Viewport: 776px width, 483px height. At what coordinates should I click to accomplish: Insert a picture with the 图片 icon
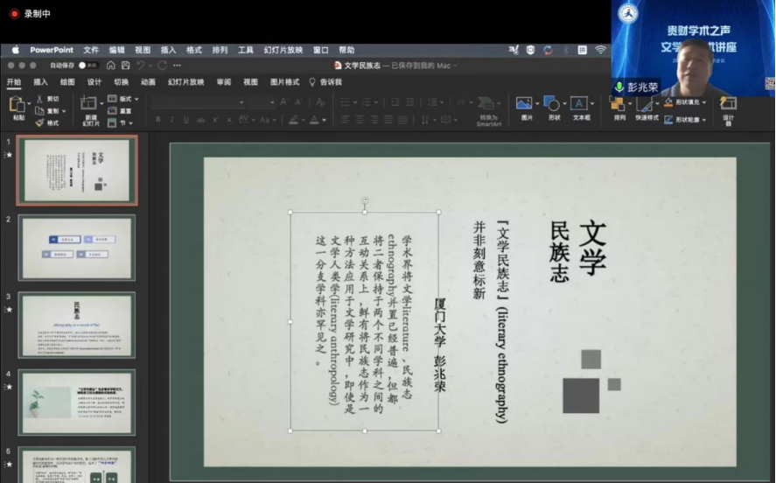(x=525, y=104)
